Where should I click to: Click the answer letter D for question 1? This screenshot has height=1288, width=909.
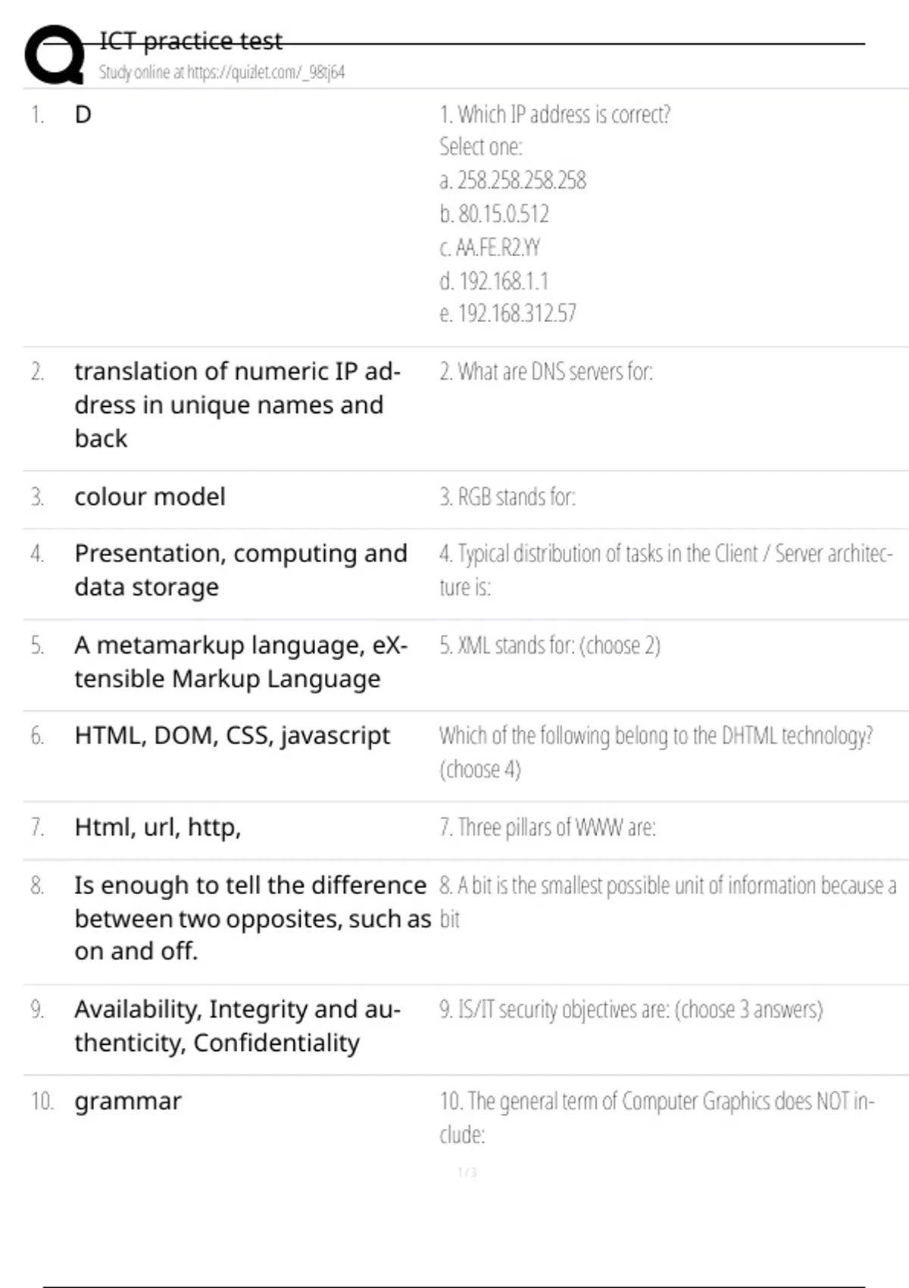(x=83, y=114)
